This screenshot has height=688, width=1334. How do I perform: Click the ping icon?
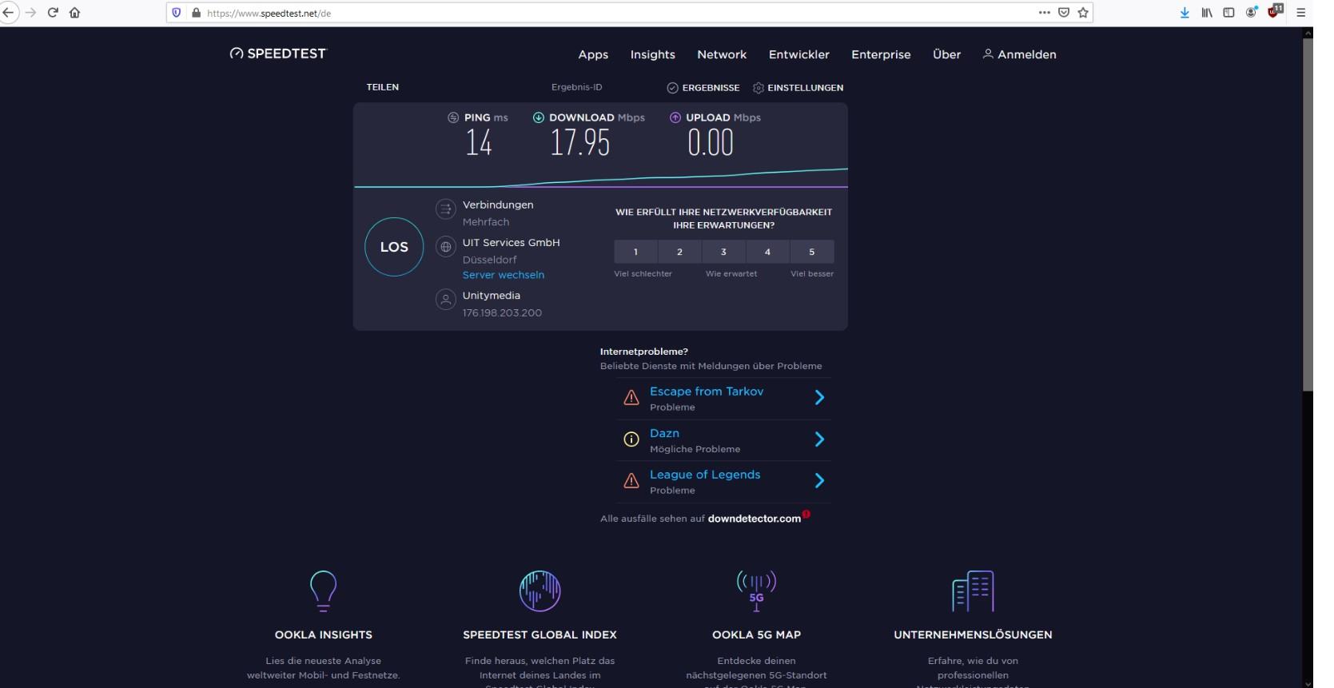453,117
